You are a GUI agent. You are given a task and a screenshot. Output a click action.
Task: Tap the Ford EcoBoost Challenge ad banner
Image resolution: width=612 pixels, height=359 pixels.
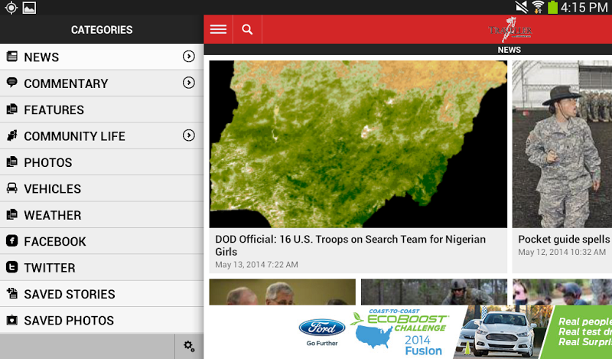pos(408,332)
